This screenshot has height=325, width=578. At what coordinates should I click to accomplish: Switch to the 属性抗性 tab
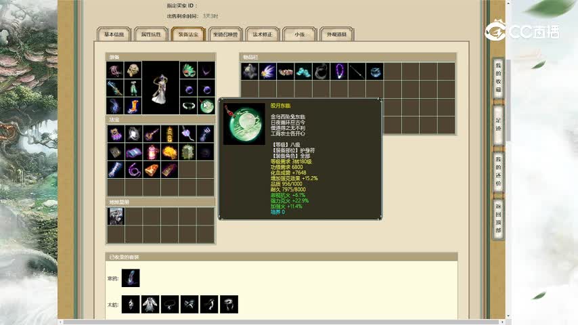(x=151, y=35)
